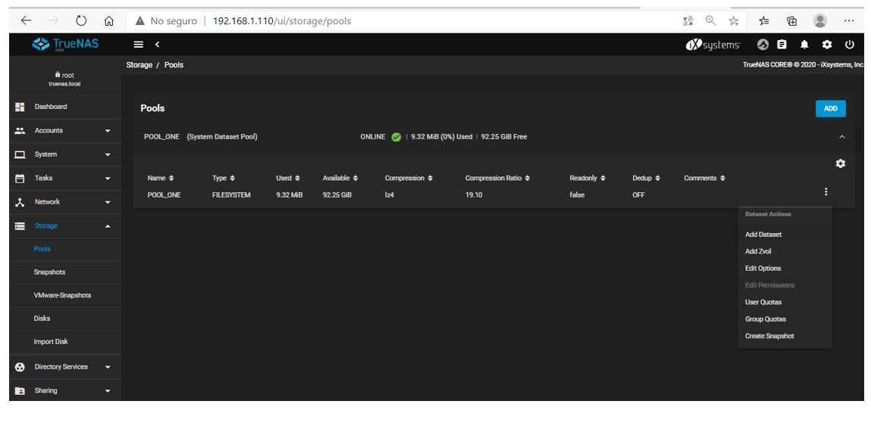Collapse sidebar with the left chevron
Screen dimensions: 871x429
click(157, 45)
